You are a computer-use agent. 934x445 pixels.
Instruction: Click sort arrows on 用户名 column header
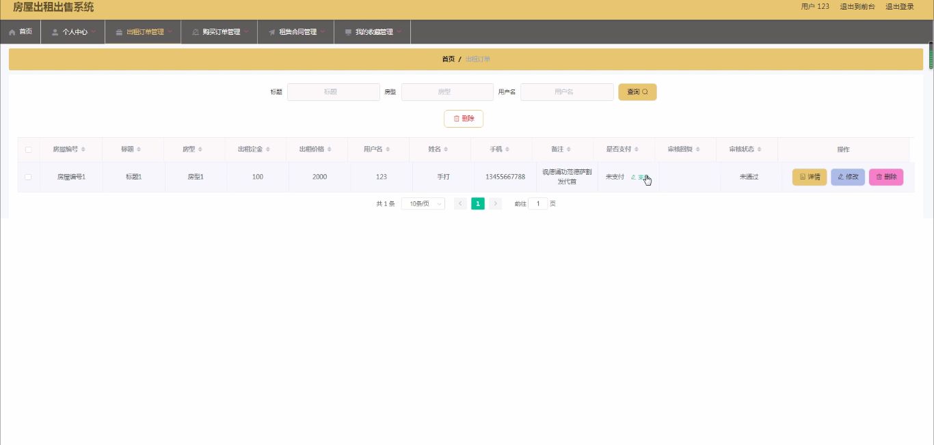tap(388, 149)
